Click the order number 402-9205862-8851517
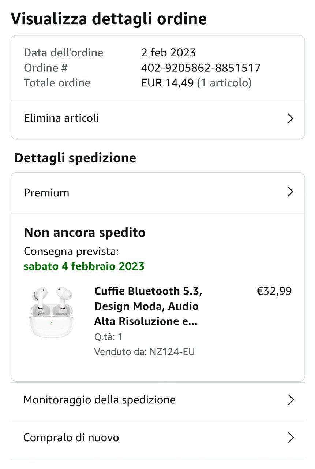This screenshot has height=469, width=315. click(200, 68)
